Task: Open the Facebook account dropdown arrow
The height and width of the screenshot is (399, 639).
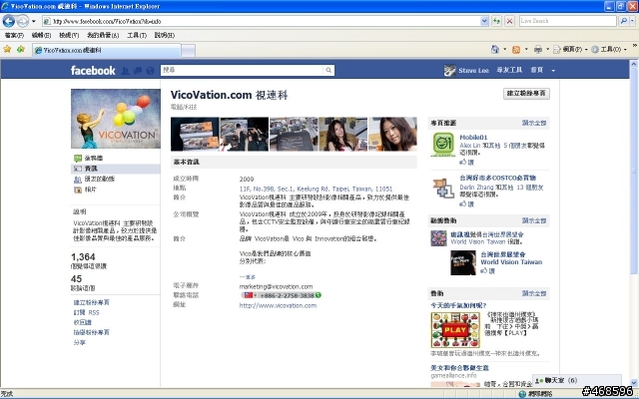Action: (553, 71)
